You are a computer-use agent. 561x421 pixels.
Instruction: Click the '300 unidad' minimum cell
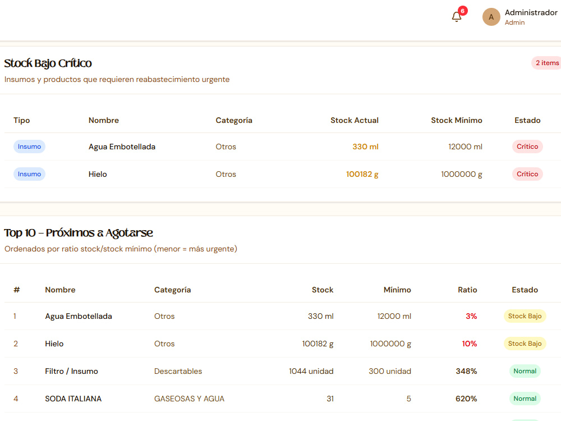click(390, 371)
